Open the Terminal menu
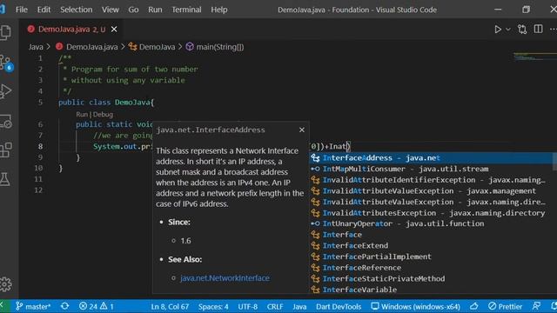Image resolution: width=557 pixels, height=313 pixels. point(186,10)
